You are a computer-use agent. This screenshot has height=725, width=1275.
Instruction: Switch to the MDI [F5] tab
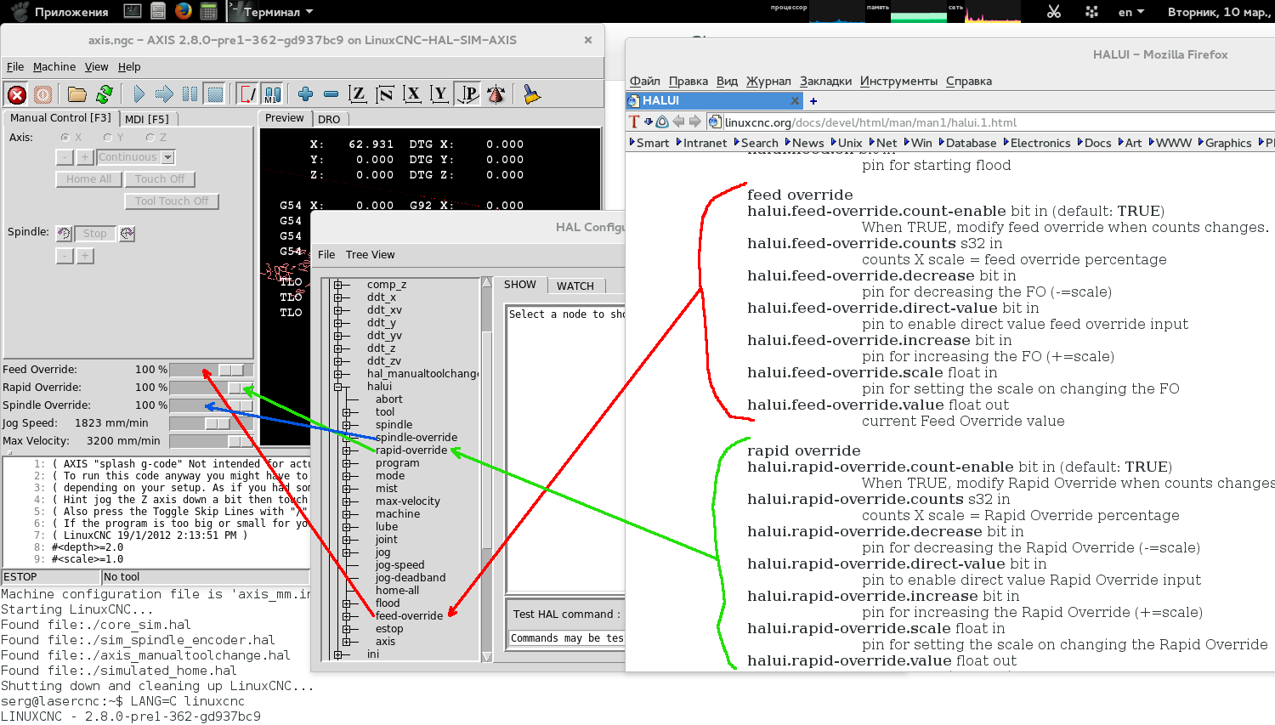coord(147,119)
